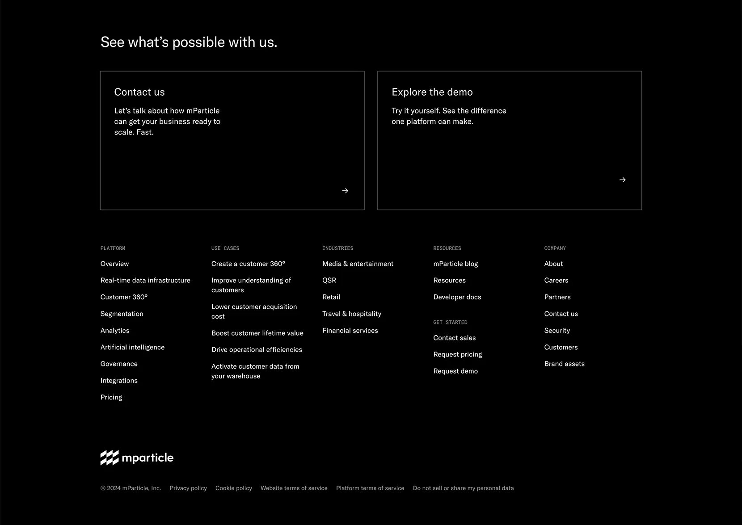This screenshot has height=525, width=742.
Task: Go to Real-time data infrastructure page
Action: click(145, 280)
